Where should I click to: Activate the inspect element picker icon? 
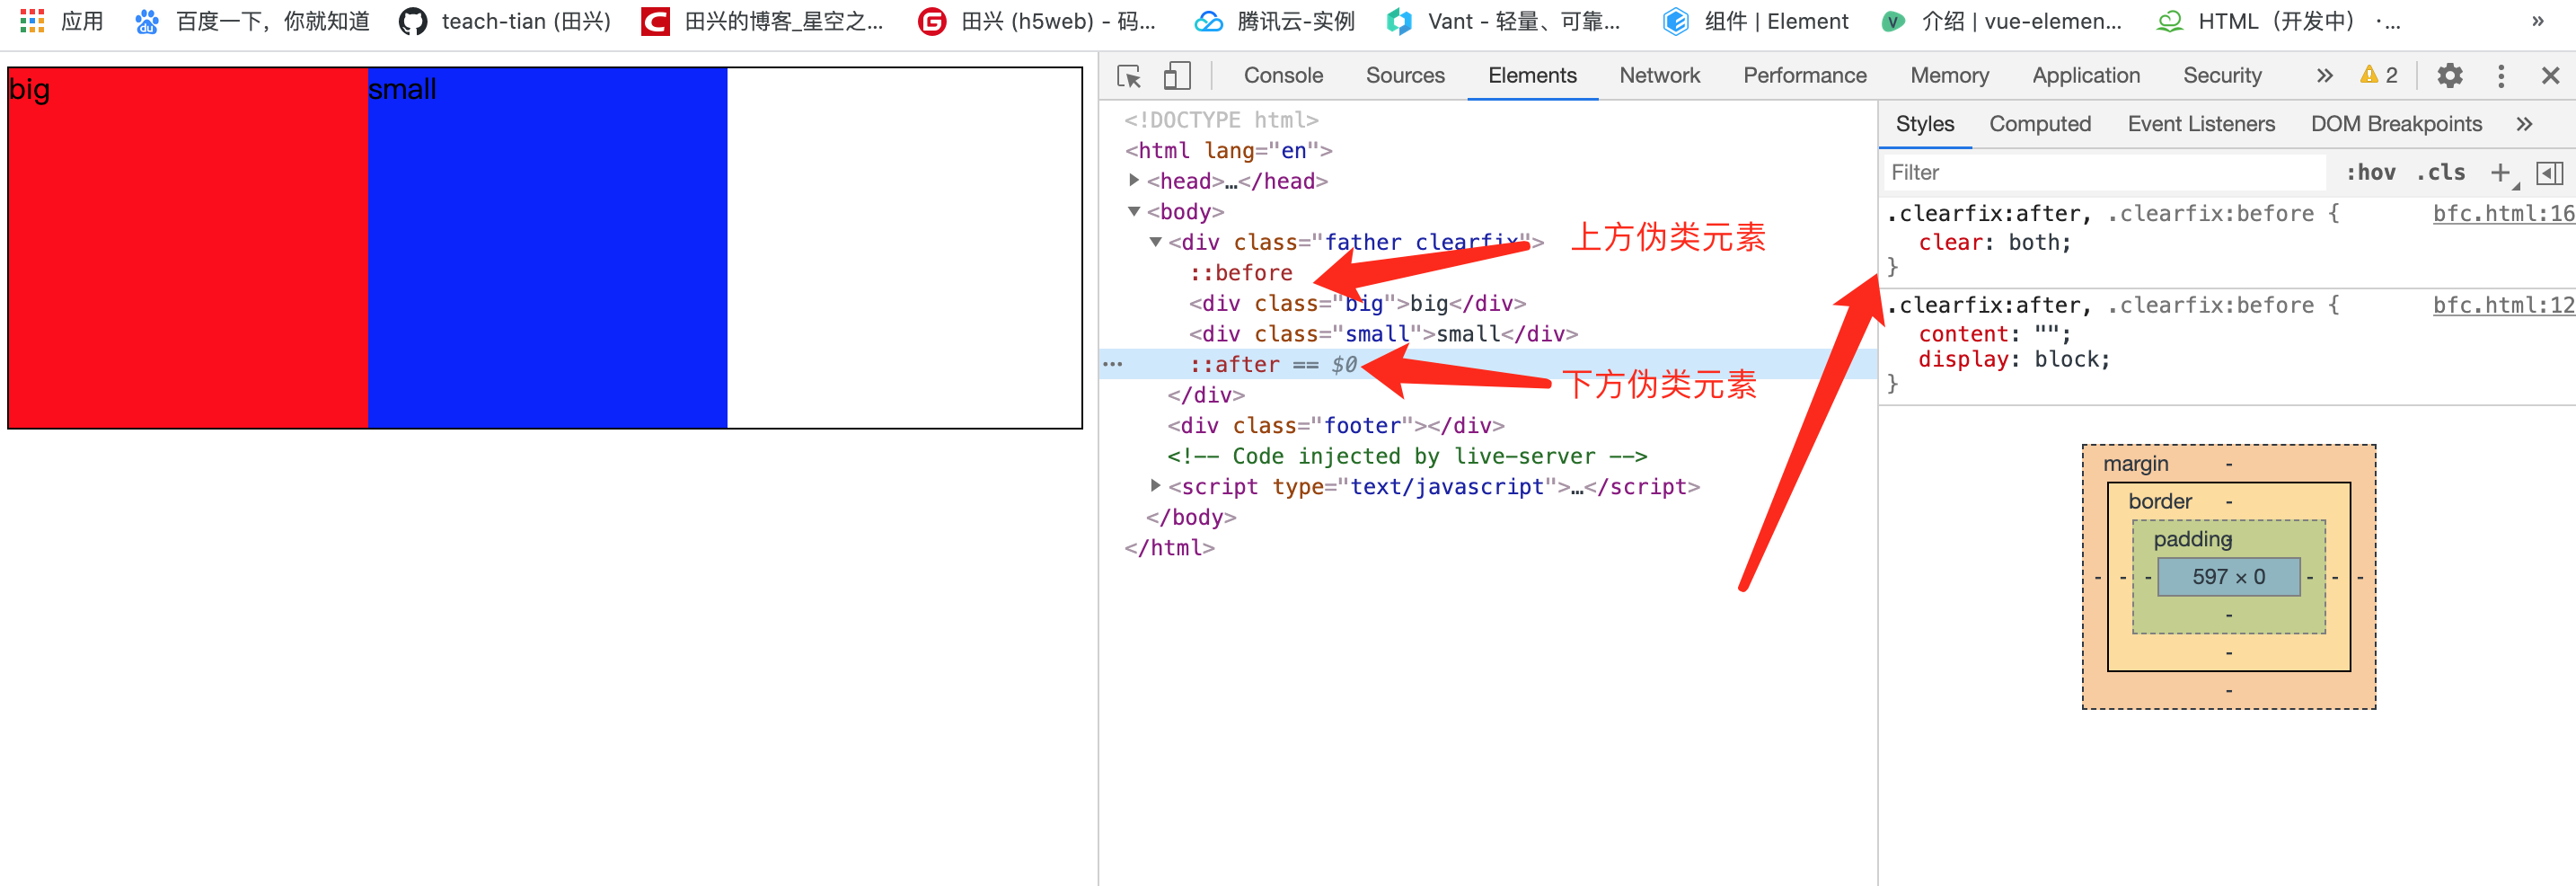click(x=1129, y=76)
